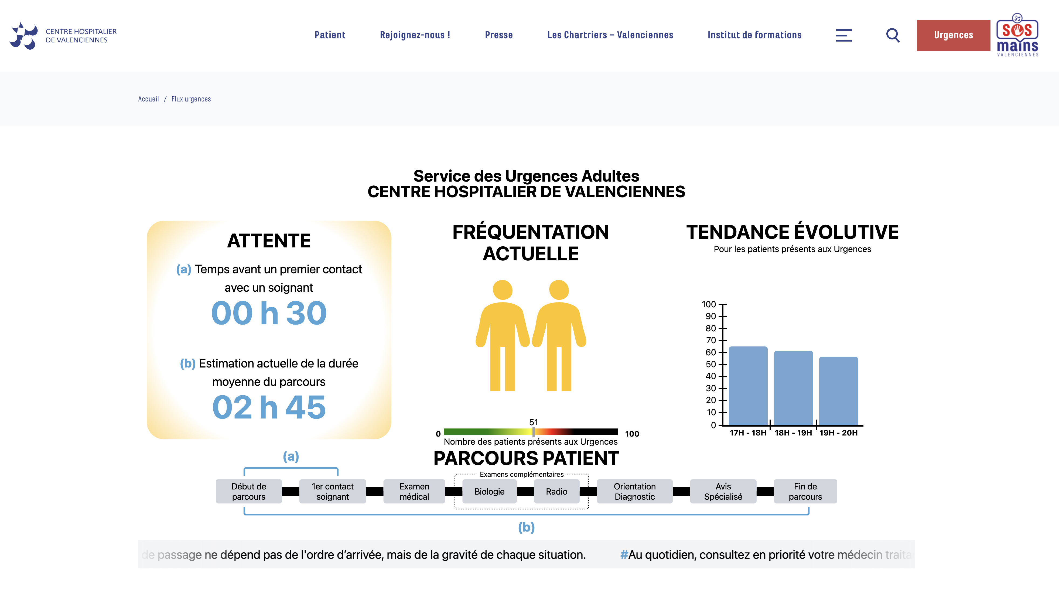Click the 02 h 45 duration value
The width and height of the screenshot is (1059, 599).
[269, 407]
